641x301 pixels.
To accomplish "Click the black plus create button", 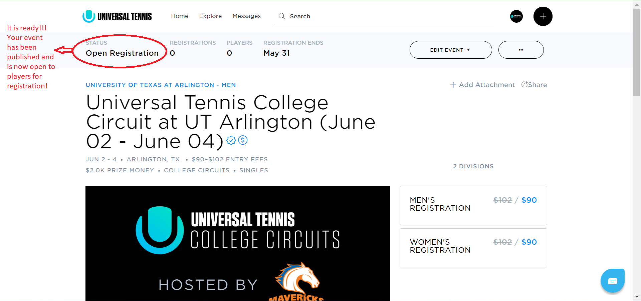I will 543,16.
